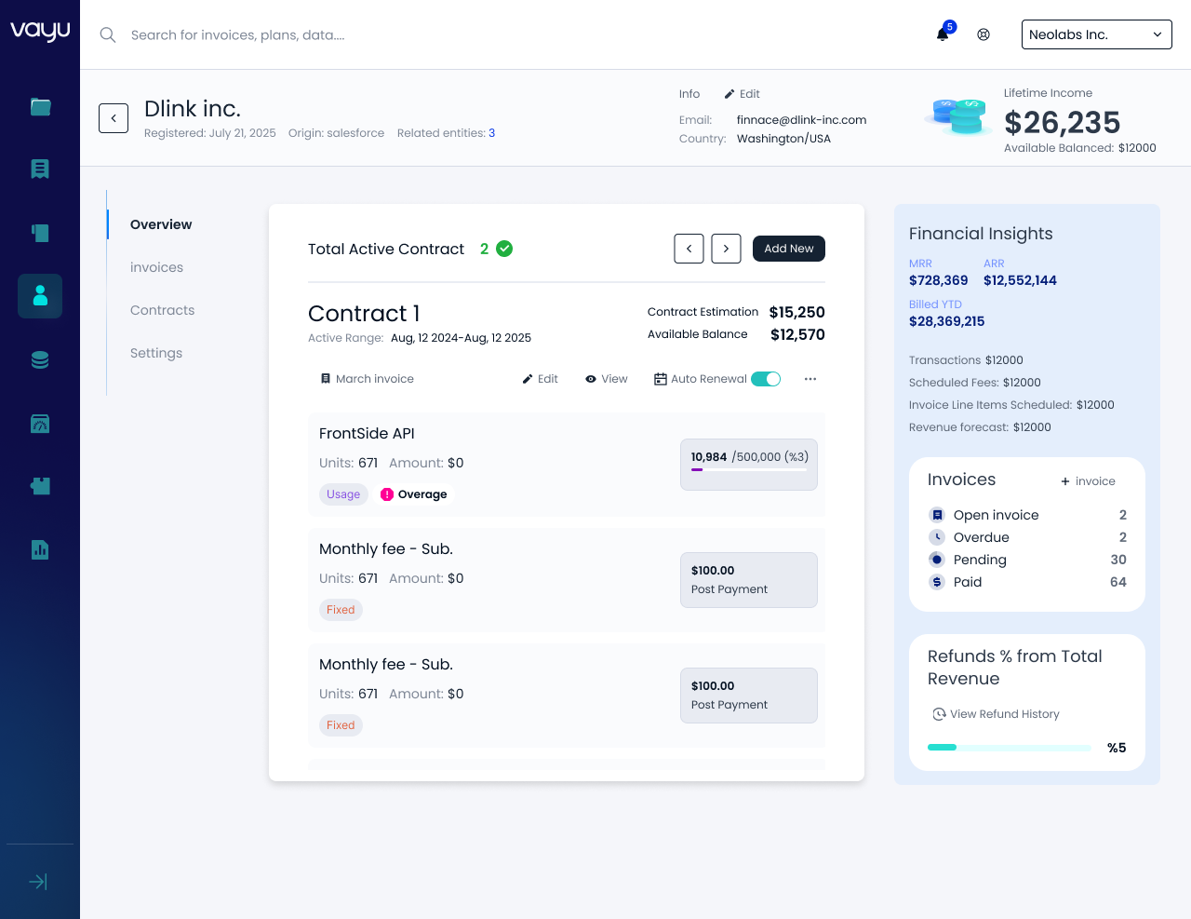Click the invoice receipt sidebar icon
The width and height of the screenshot is (1191, 919).
pos(40,169)
